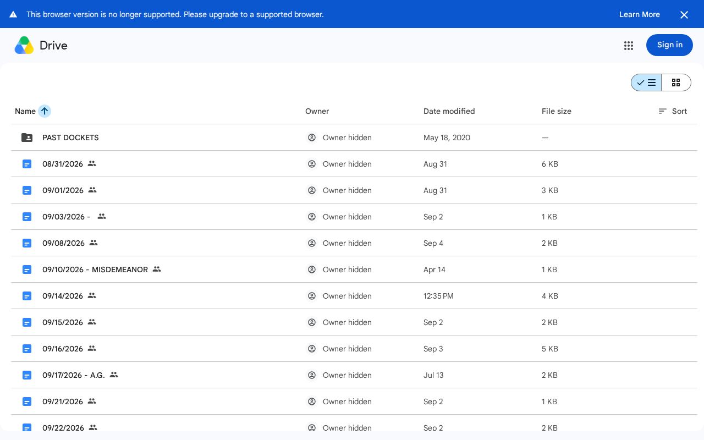704x440 pixels.
Task: Click the PAST DOCKETS folder icon
Action: (x=27, y=137)
